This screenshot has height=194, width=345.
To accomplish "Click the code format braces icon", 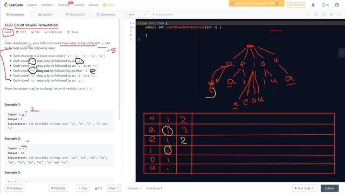I will pos(316,15).
